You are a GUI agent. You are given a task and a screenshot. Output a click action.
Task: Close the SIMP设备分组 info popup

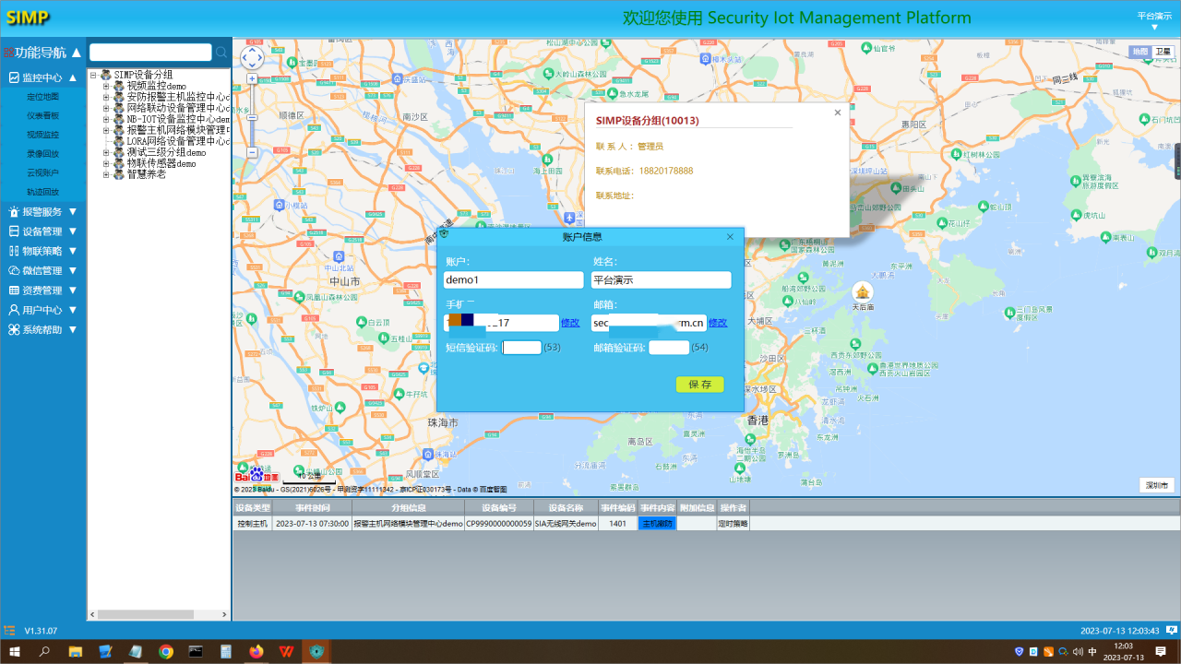[838, 113]
